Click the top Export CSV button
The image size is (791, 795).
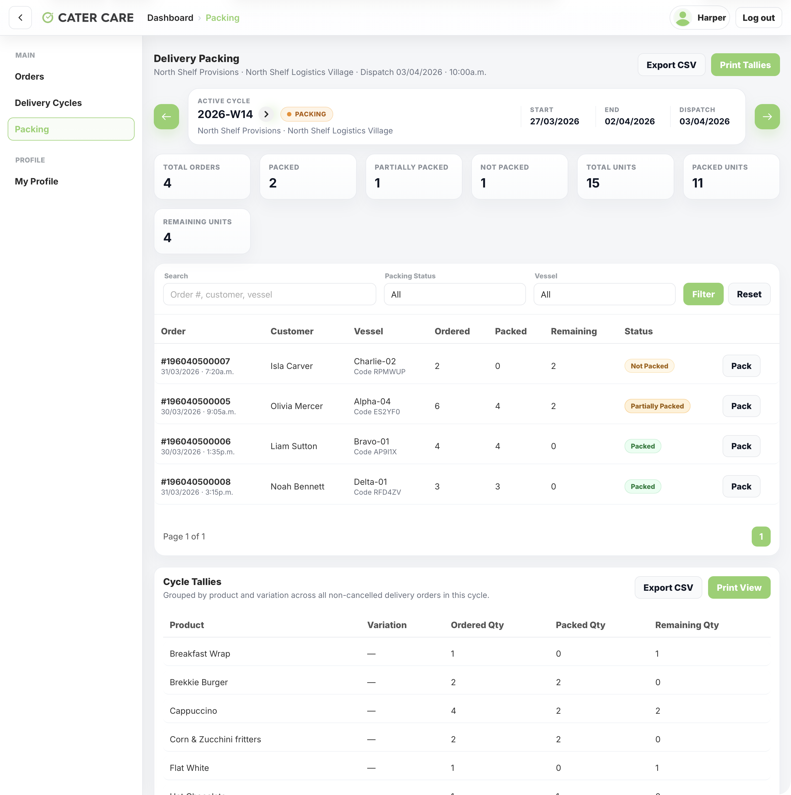point(671,65)
